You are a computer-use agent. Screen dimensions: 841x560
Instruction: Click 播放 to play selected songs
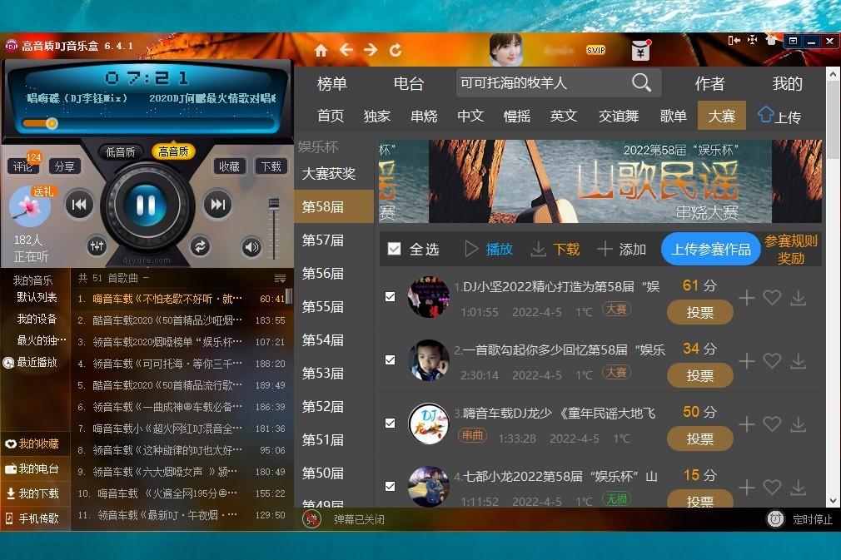point(489,249)
